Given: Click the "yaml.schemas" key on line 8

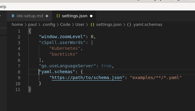Looking at the screenshot, I should [x=57, y=72].
